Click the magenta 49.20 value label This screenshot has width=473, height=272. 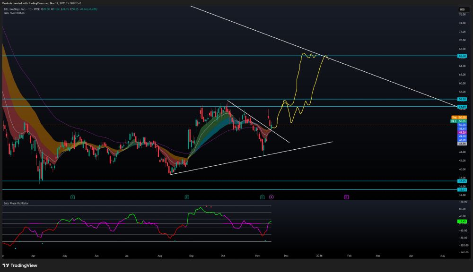coord(462,133)
